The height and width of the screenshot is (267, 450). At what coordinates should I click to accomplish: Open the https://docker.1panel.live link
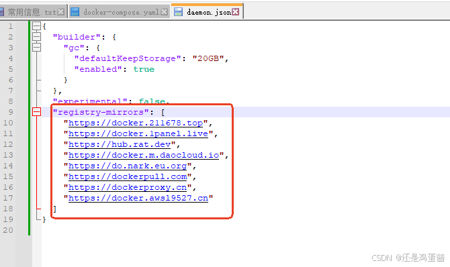(x=138, y=134)
